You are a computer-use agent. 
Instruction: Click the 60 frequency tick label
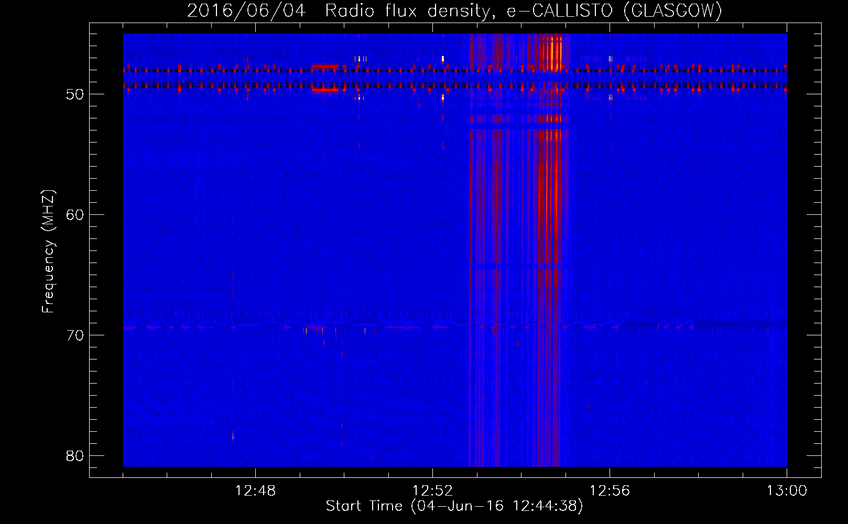pos(75,215)
